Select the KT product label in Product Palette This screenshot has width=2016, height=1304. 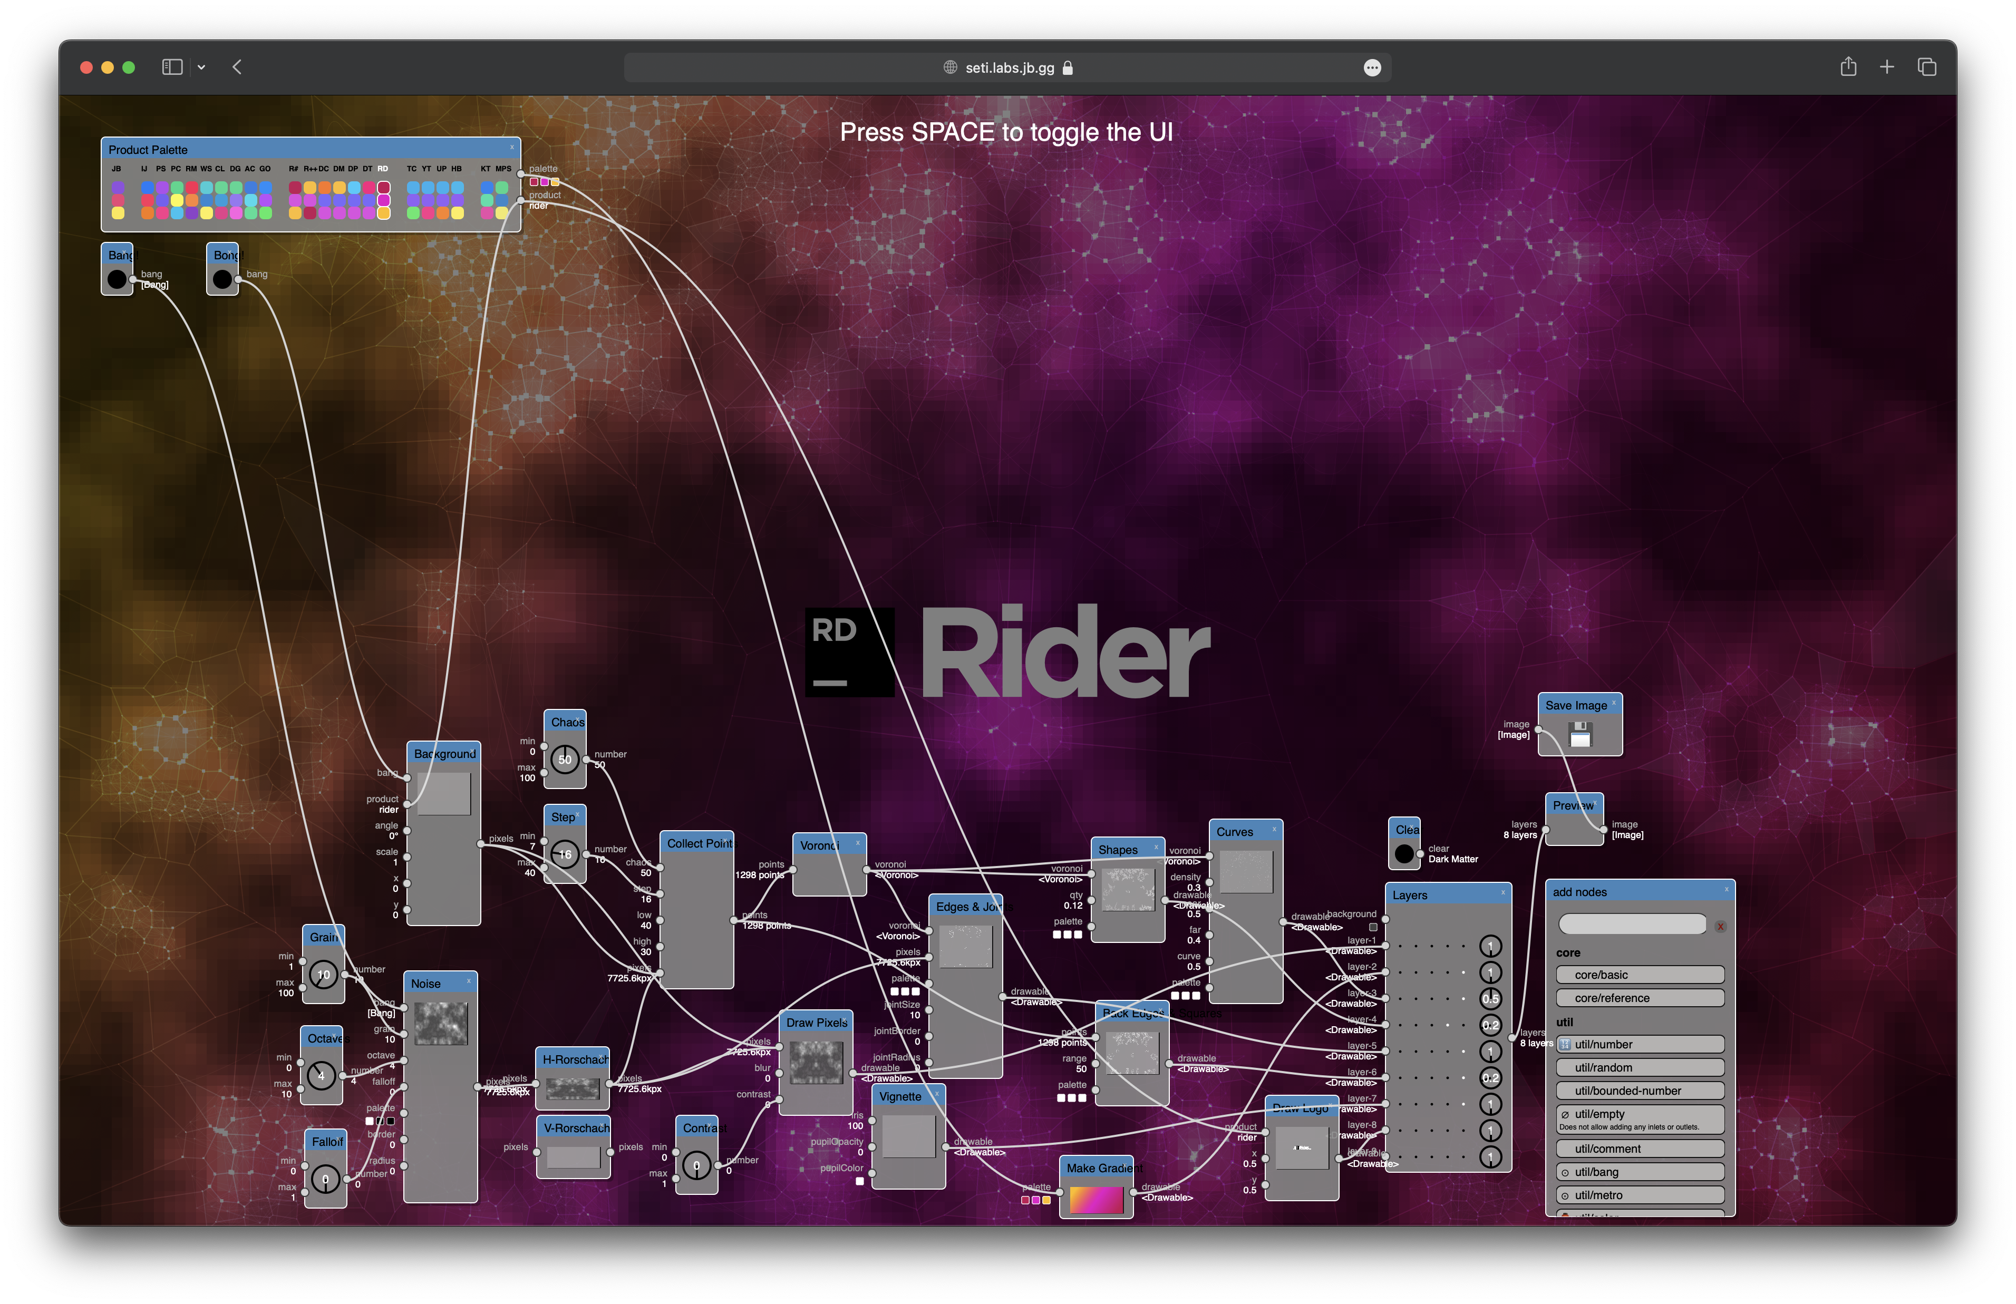[485, 169]
